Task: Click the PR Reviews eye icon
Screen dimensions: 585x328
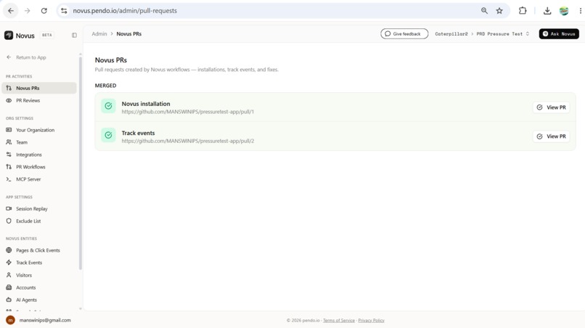Action: [9, 100]
